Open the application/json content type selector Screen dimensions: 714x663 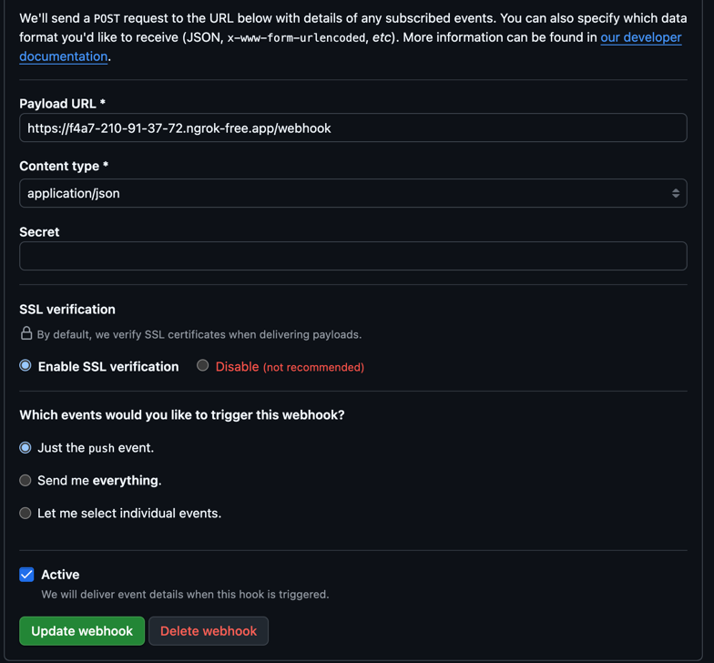[353, 193]
